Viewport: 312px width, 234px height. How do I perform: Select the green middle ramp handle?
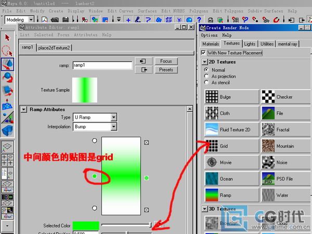(95, 176)
